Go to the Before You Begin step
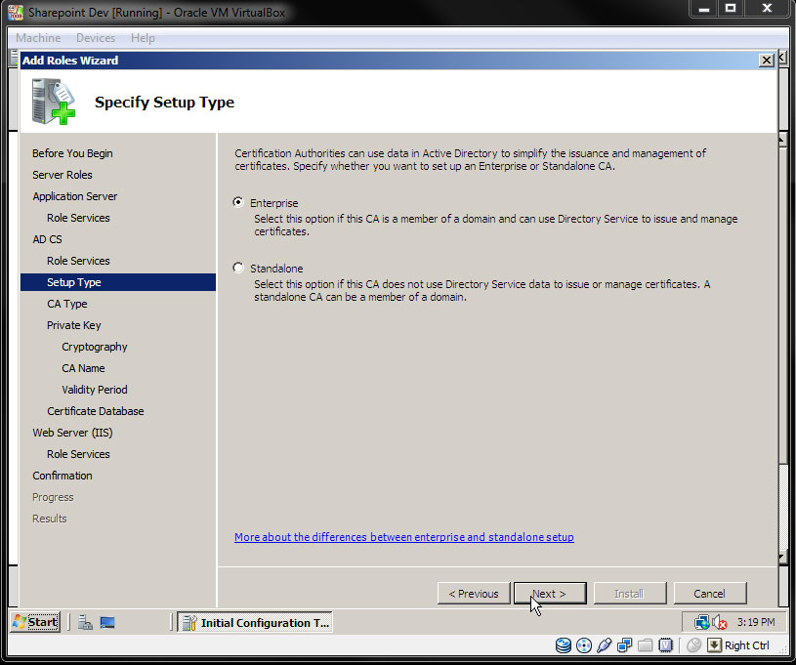This screenshot has height=665, width=796. (72, 153)
